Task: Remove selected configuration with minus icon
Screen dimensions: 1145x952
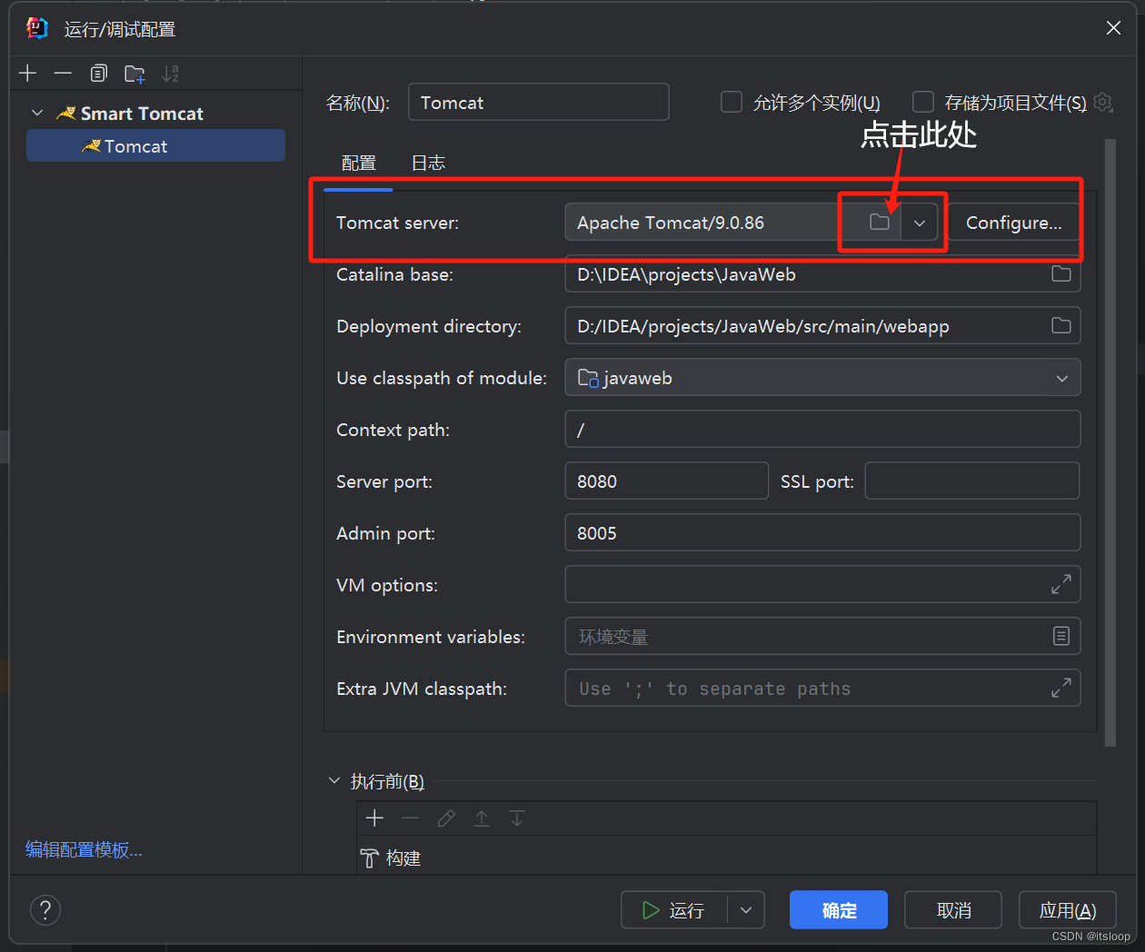Action: [x=63, y=74]
